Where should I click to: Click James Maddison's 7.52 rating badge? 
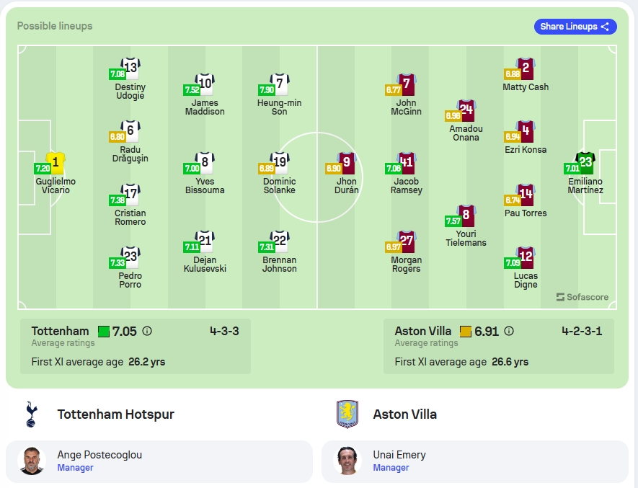click(x=192, y=90)
